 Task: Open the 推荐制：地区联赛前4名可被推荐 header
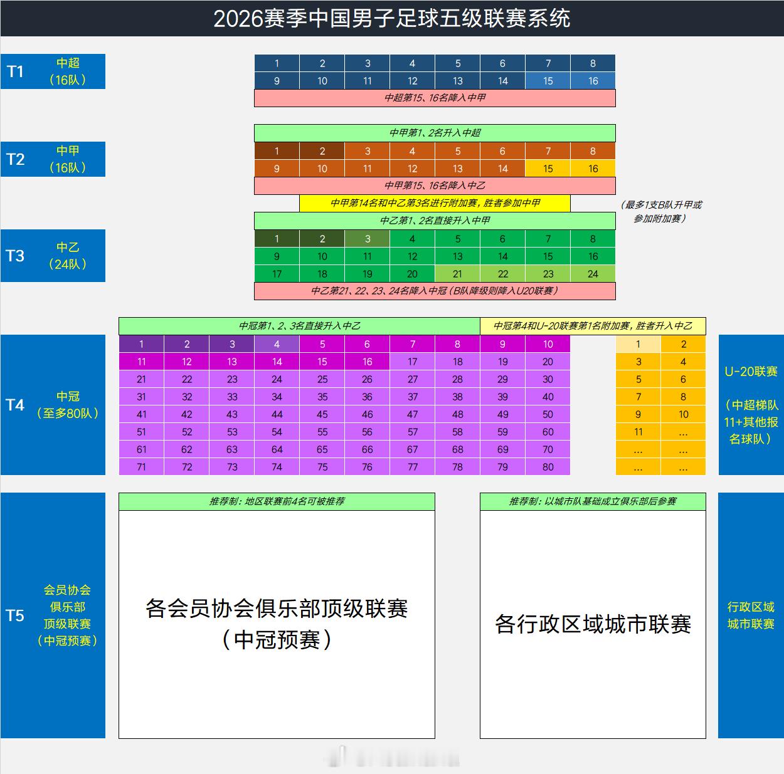(278, 501)
